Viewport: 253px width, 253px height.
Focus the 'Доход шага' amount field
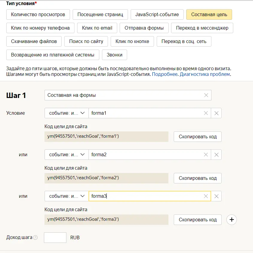click(55, 237)
